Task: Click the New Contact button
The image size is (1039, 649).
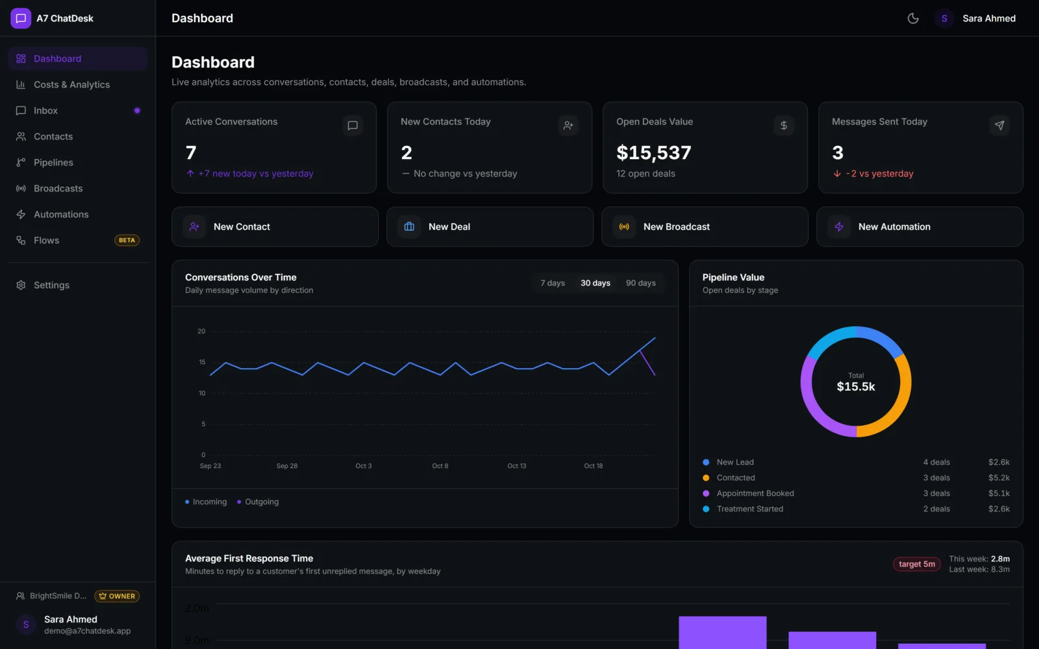Action: pyautogui.click(x=275, y=227)
